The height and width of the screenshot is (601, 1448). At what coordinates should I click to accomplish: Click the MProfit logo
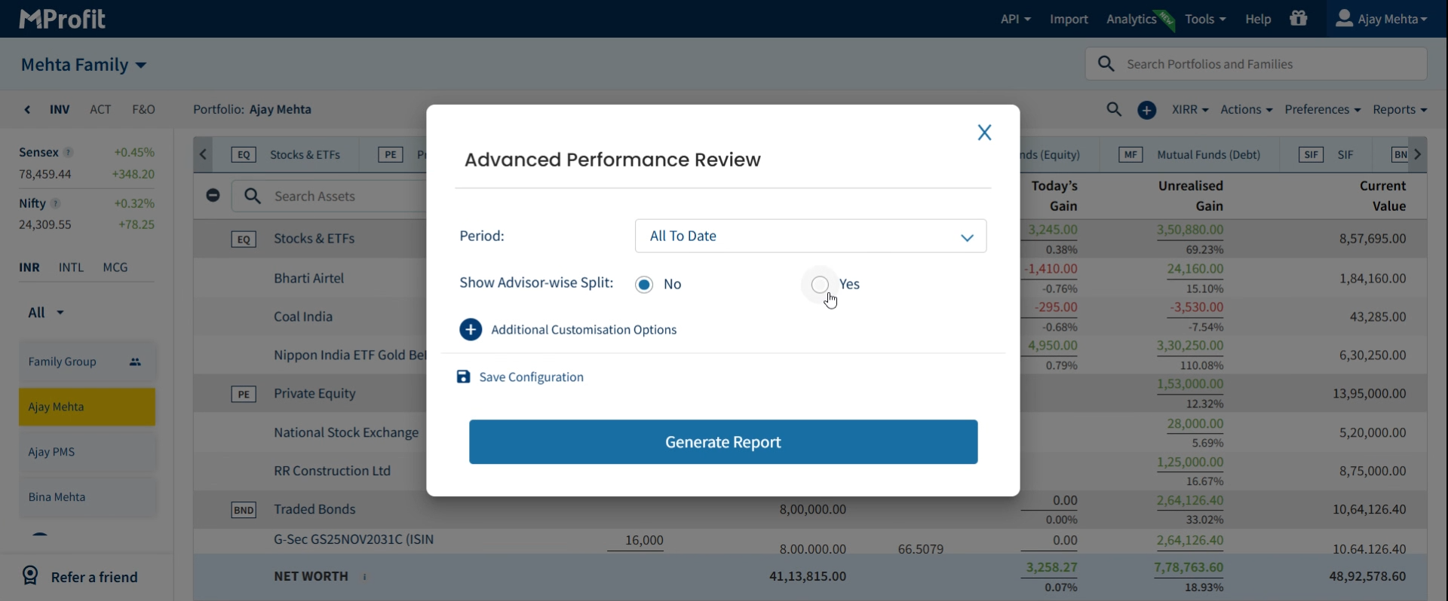(62, 19)
